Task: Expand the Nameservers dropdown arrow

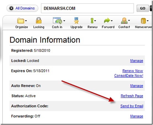Action: (x=148, y=21)
